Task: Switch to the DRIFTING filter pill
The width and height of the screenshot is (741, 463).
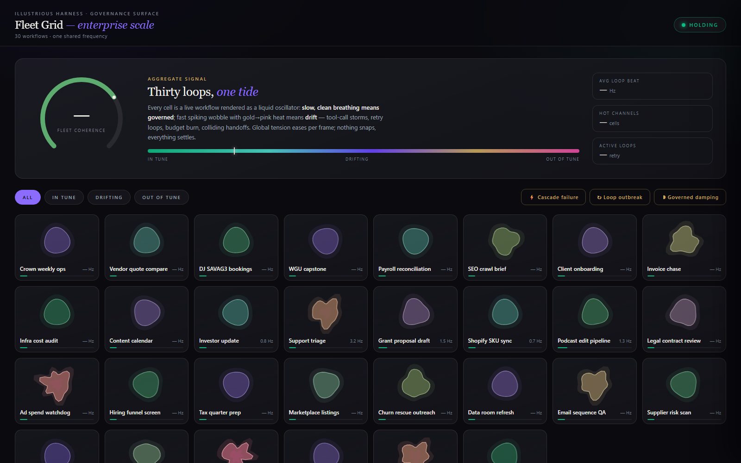Action: 109,197
